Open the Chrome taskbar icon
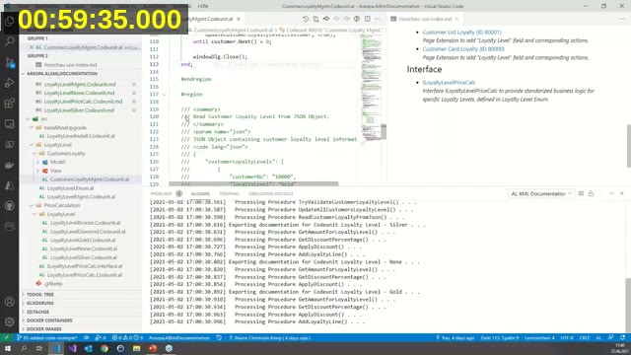This screenshot has width=631, height=355. point(105,348)
